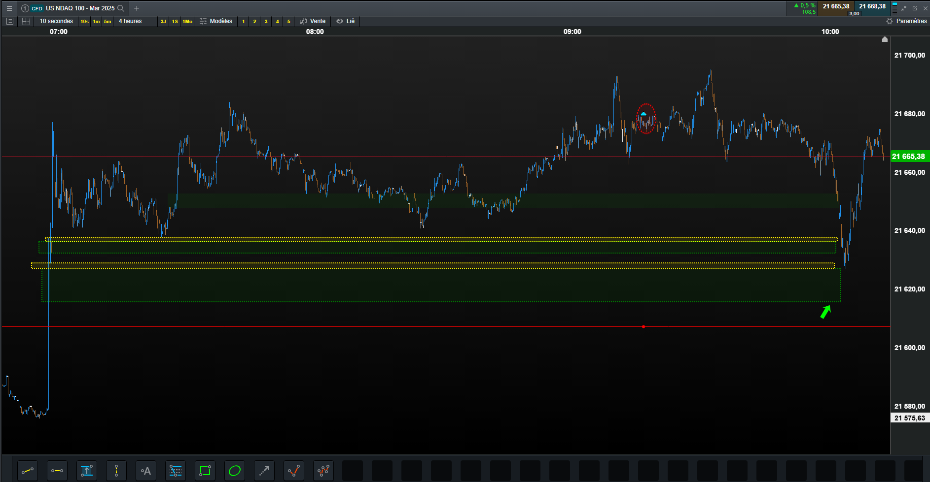Toggle the chart grid layout icon
This screenshot has width=930, height=482.
pyautogui.click(x=26, y=21)
